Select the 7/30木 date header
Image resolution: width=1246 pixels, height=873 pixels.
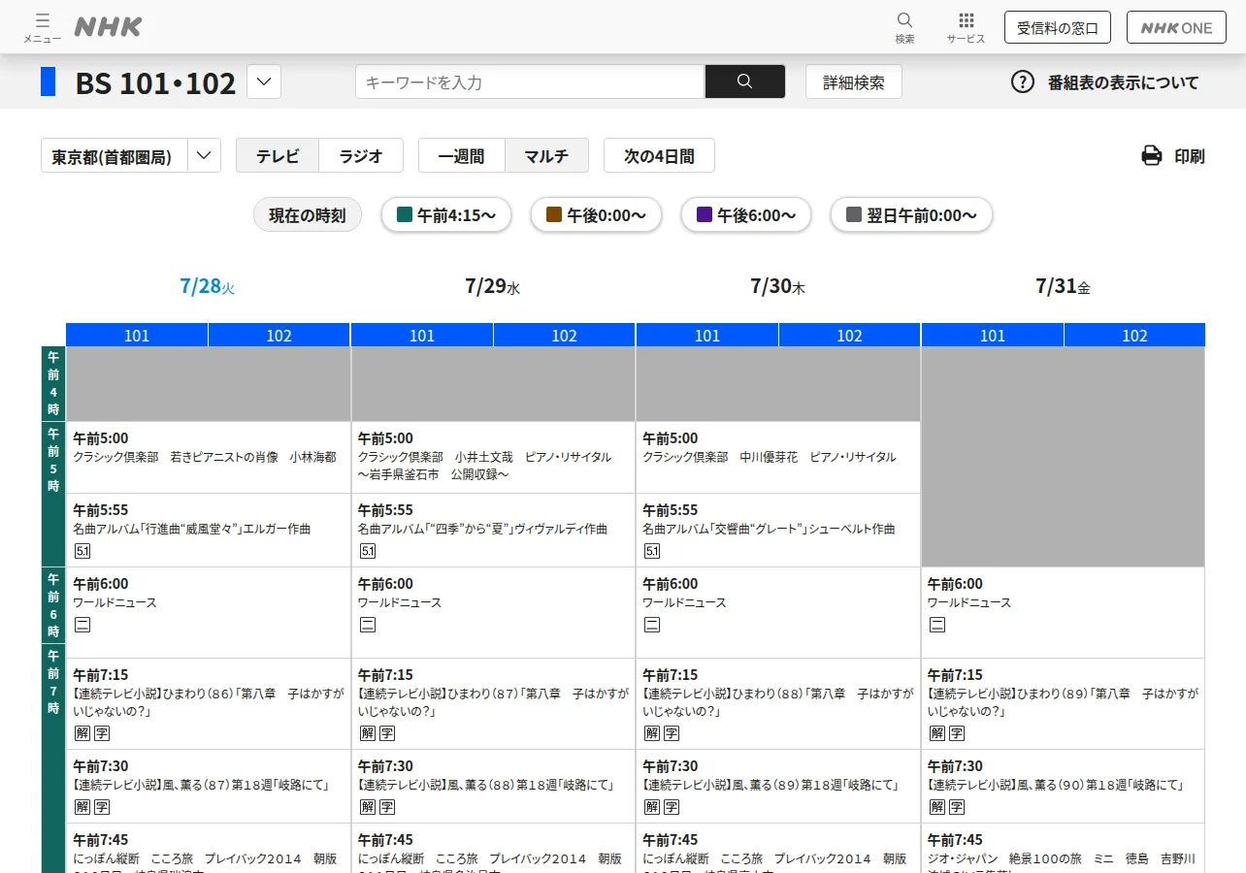[x=778, y=286]
